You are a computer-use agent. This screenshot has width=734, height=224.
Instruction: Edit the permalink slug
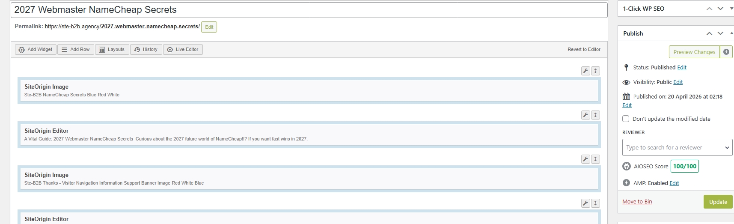coord(209,27)
